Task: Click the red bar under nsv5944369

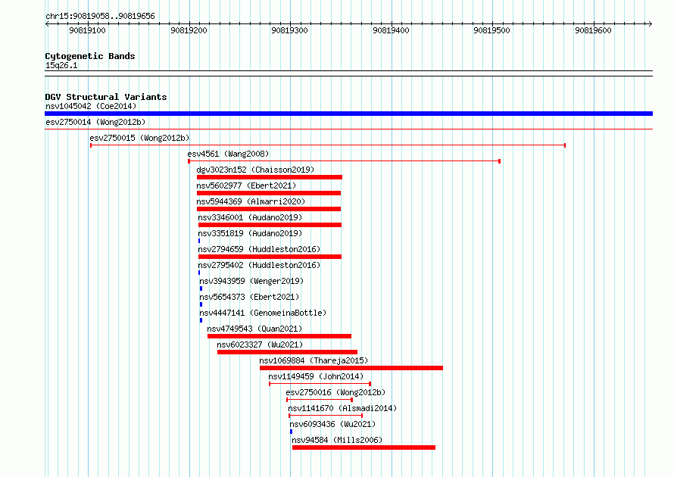Action: click(x=269, y=209)
